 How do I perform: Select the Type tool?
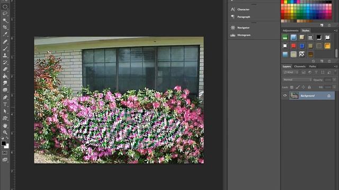pyautogui.click(x=5, y=104)
